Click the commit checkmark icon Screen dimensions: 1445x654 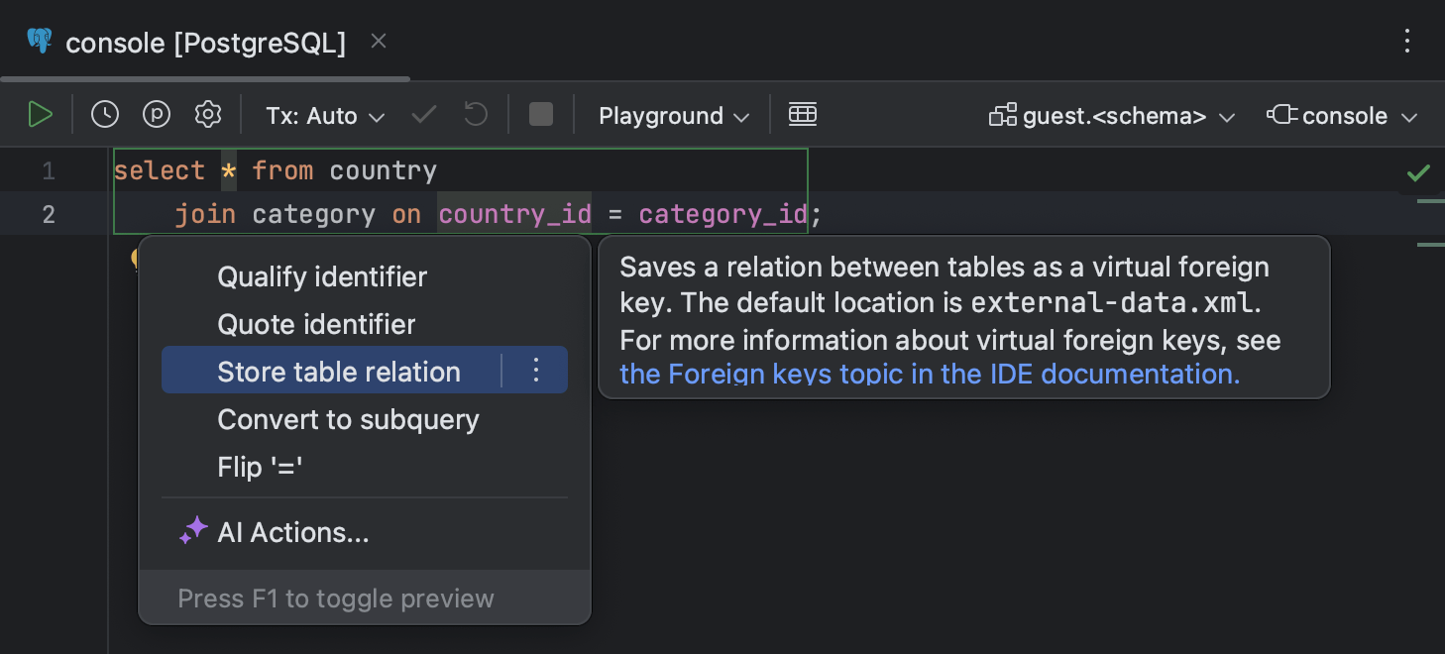423,114
